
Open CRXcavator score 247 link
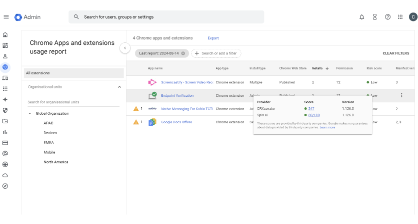[x=311, y=109]
